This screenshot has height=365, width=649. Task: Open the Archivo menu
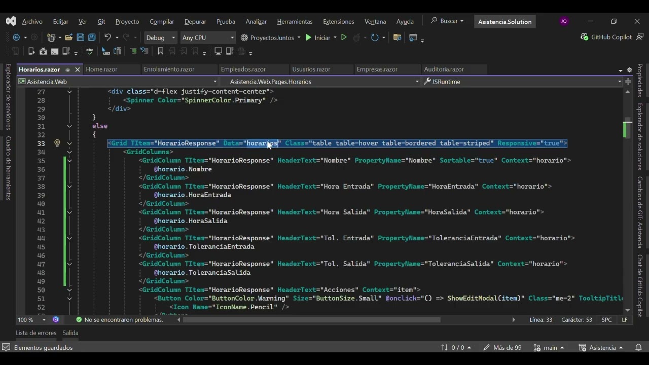pos(32,21)
